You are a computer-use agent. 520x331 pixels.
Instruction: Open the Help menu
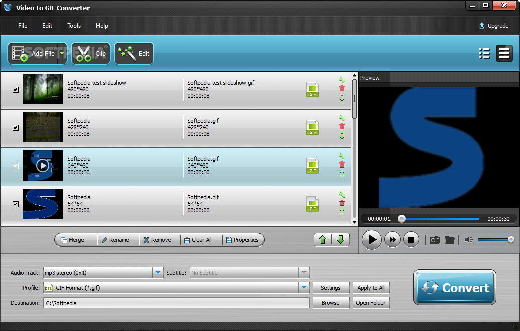tap(102, 26)
